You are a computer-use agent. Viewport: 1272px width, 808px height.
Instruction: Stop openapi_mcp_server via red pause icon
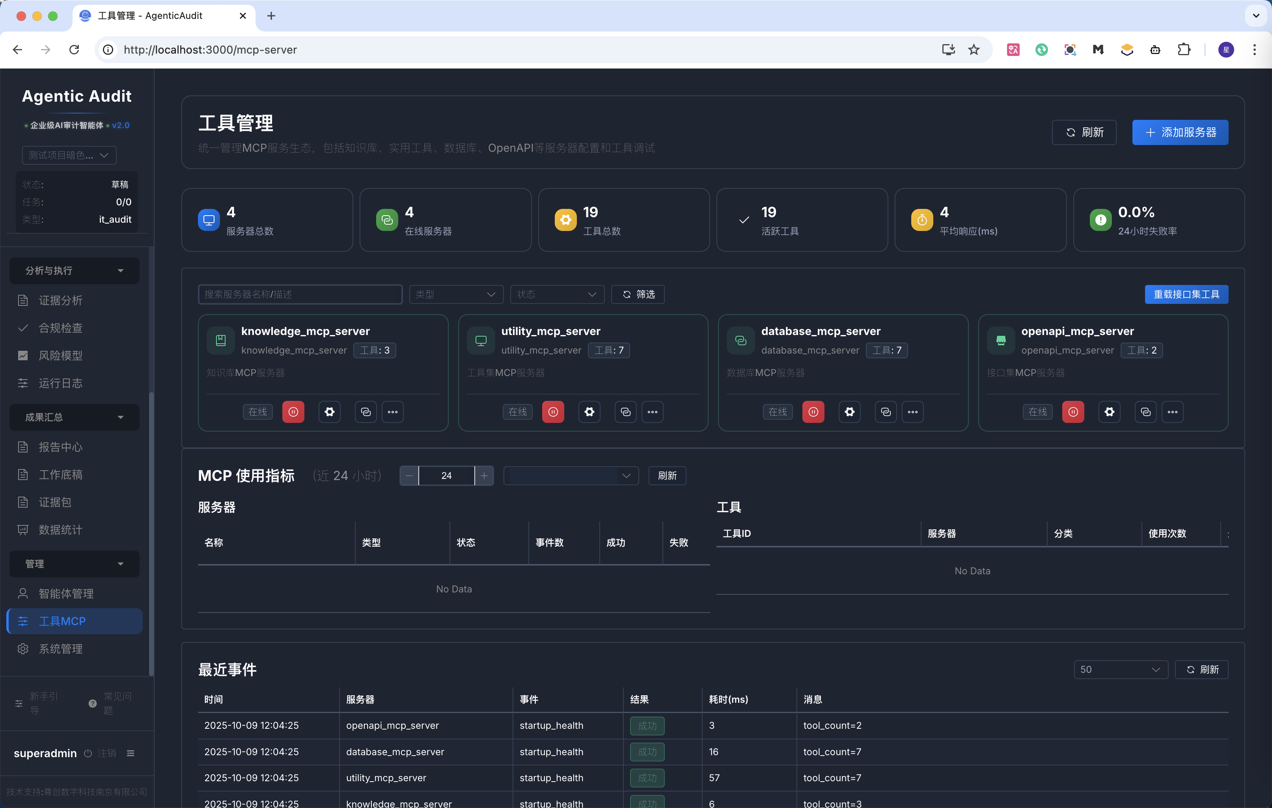click(1073, 412)
